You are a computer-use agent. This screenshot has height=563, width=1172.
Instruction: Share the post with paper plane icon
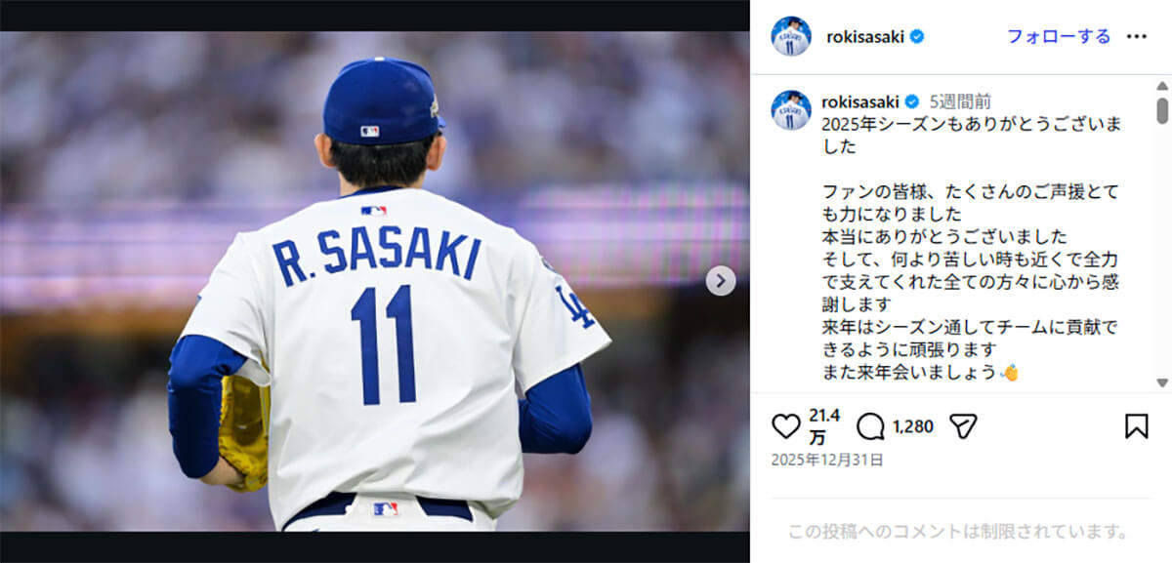click(x=963, y=426)
